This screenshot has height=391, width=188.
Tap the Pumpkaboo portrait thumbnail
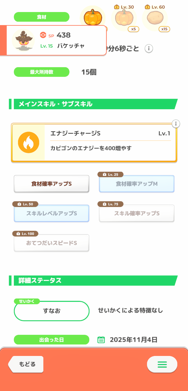[x=23, y=40]
